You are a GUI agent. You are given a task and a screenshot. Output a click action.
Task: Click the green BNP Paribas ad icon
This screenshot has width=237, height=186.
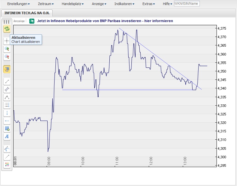pos(32,21)
